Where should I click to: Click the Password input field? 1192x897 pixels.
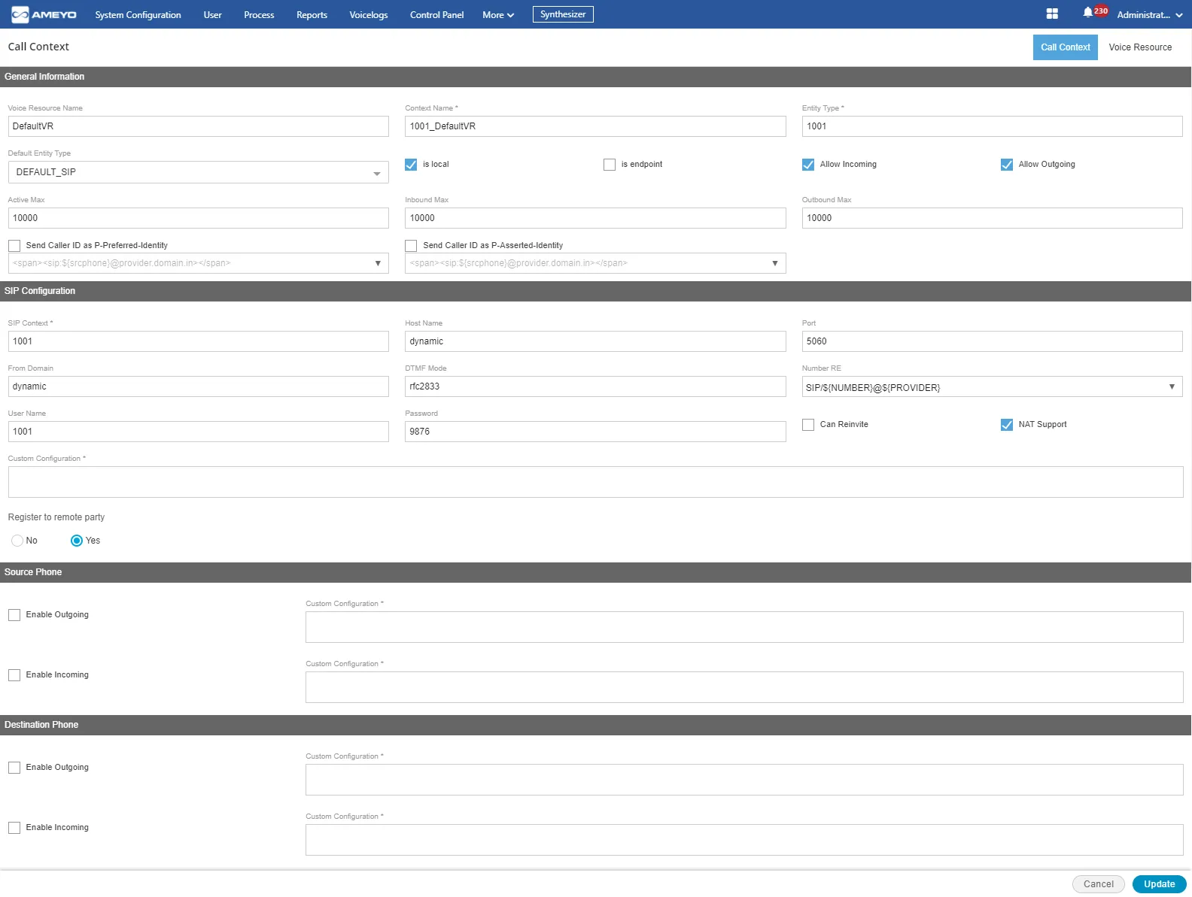point(595,432)
